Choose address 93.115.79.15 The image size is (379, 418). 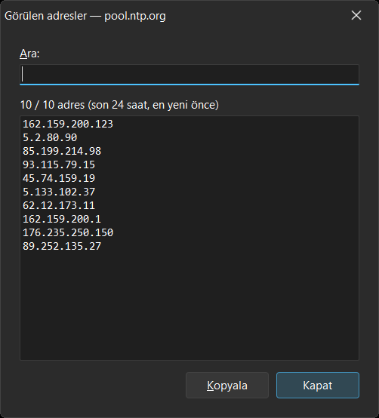click(x=59, y=164)
